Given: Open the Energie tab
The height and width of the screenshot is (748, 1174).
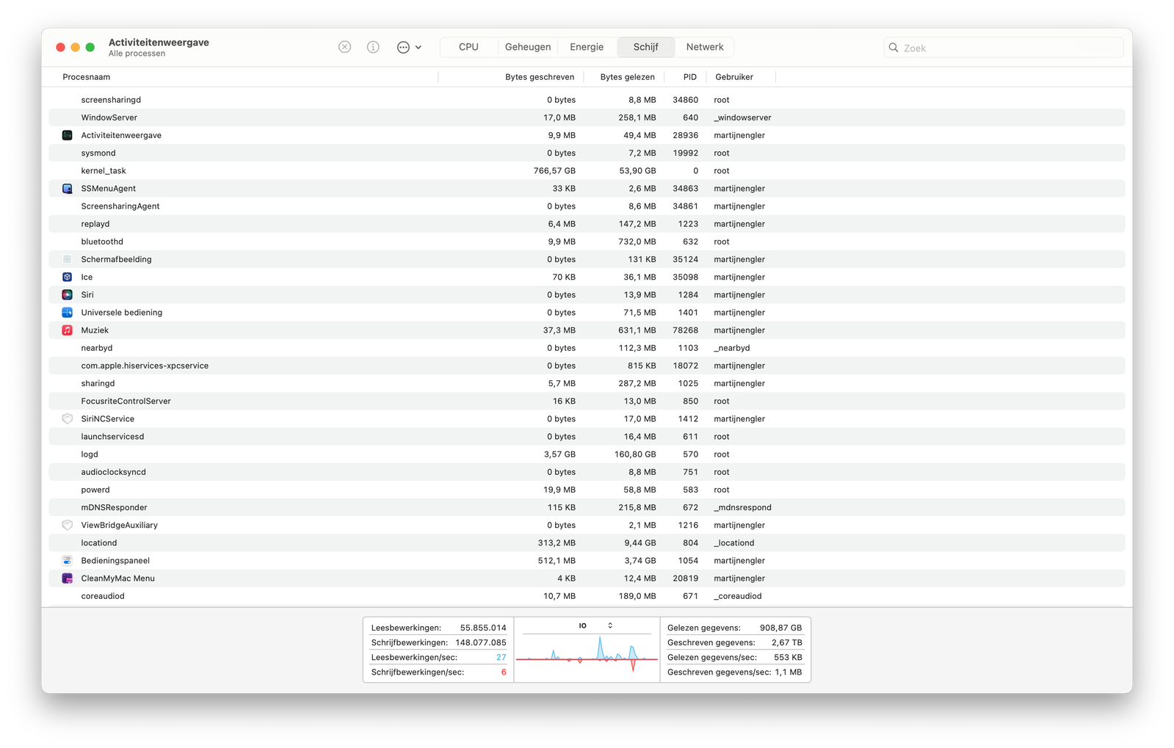Looking at the screenshot, I should point(587,47).
